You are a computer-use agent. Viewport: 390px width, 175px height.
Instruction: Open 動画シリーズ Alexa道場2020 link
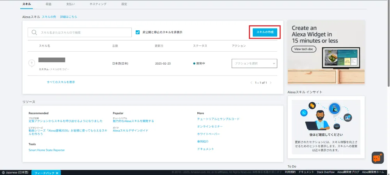68,132
